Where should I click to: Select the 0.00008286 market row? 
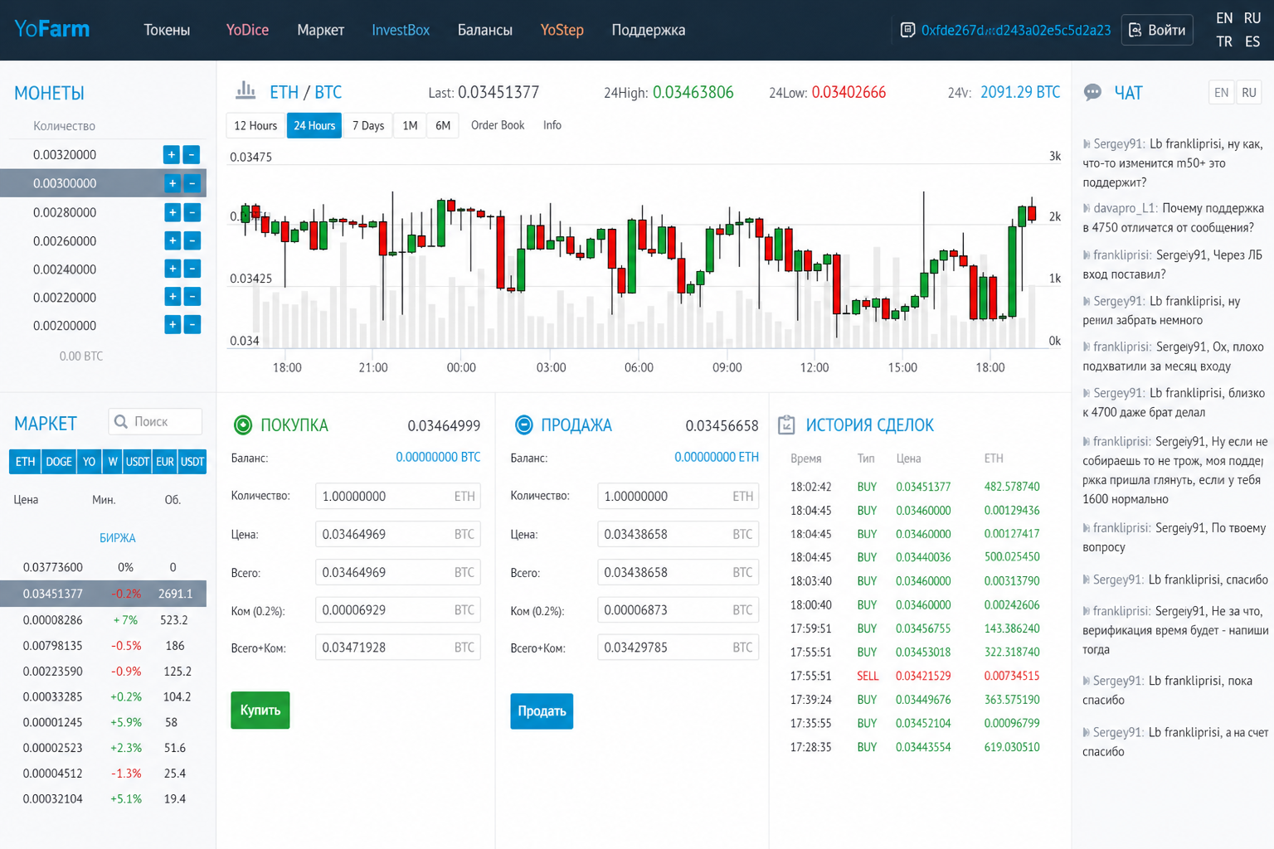click(103, 620)
